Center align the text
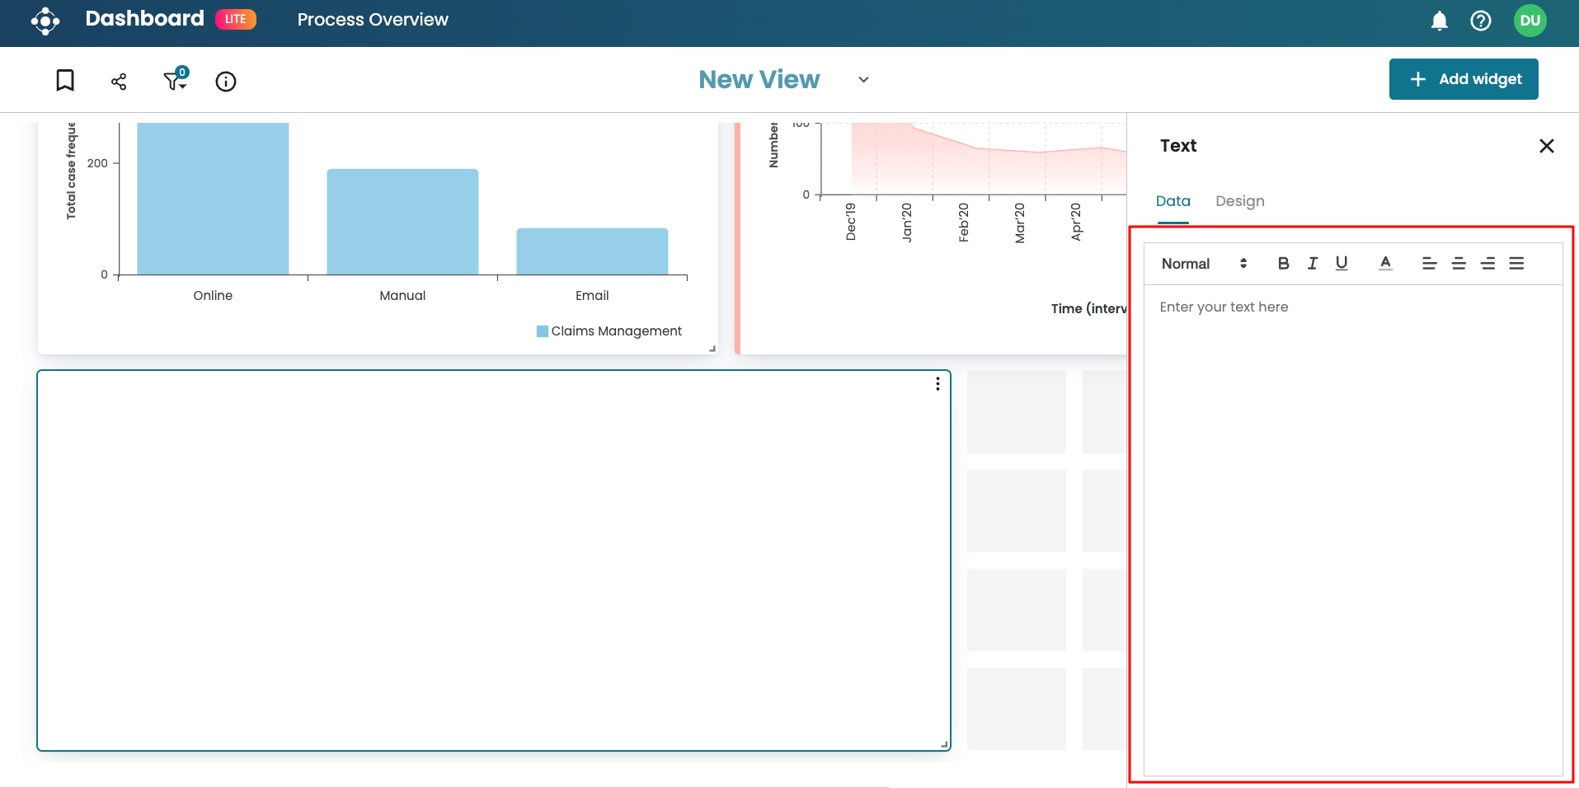 1459,264
